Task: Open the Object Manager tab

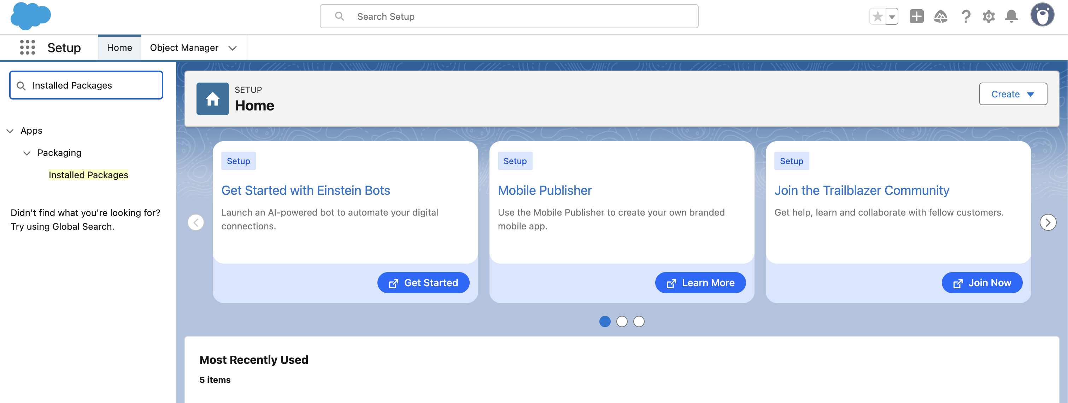Action: click(x=184, y=48)
